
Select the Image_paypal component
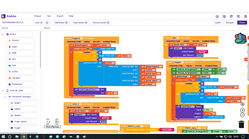22,121
